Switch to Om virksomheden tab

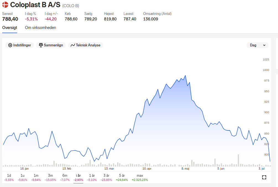pyautogui.click(x=40, y=28)
